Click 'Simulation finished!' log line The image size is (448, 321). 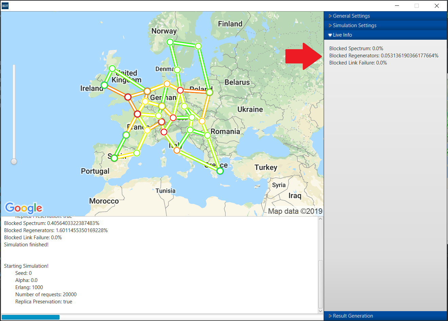[x=26, y=245]
